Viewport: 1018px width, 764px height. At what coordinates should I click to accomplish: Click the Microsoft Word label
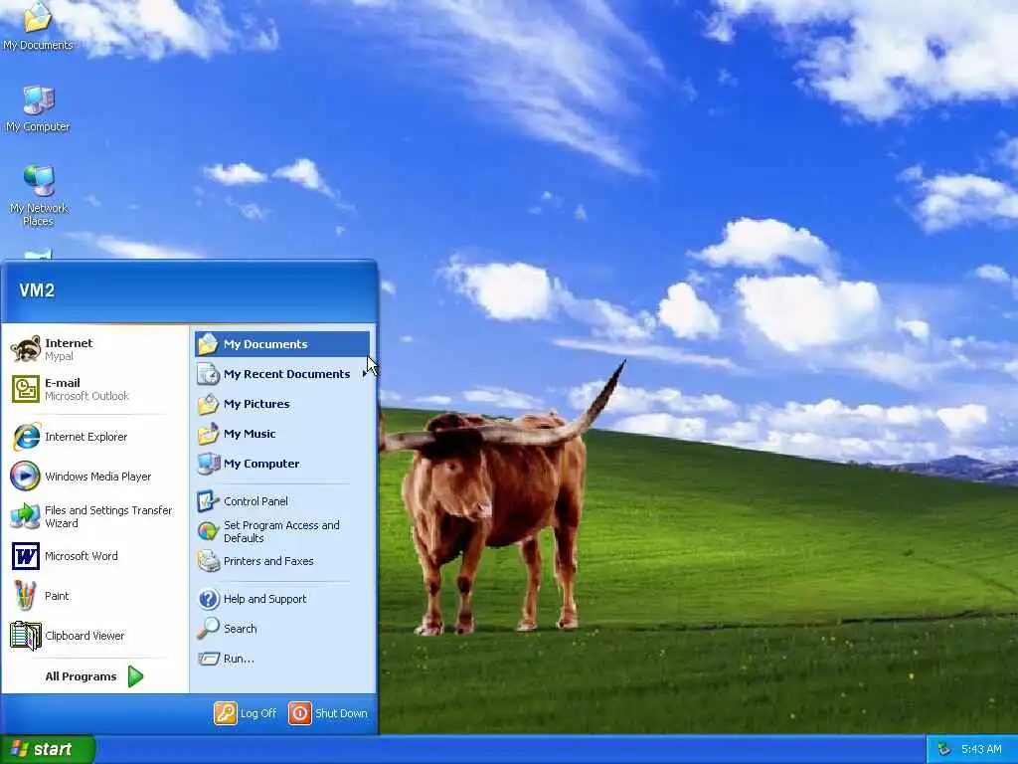(82, 556)
